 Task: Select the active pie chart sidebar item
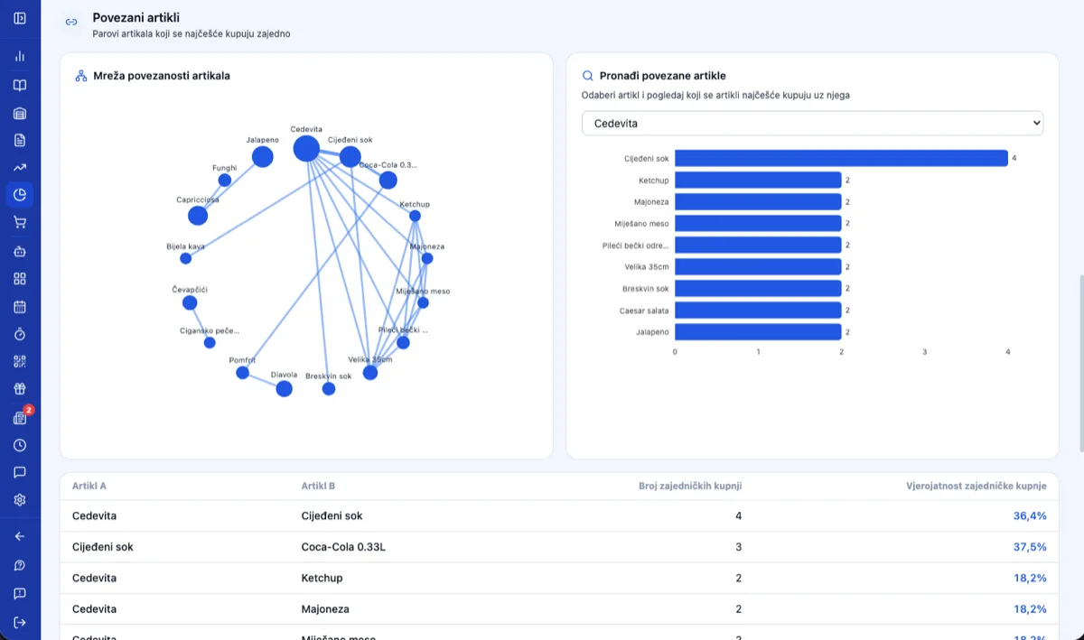point(20,194)
